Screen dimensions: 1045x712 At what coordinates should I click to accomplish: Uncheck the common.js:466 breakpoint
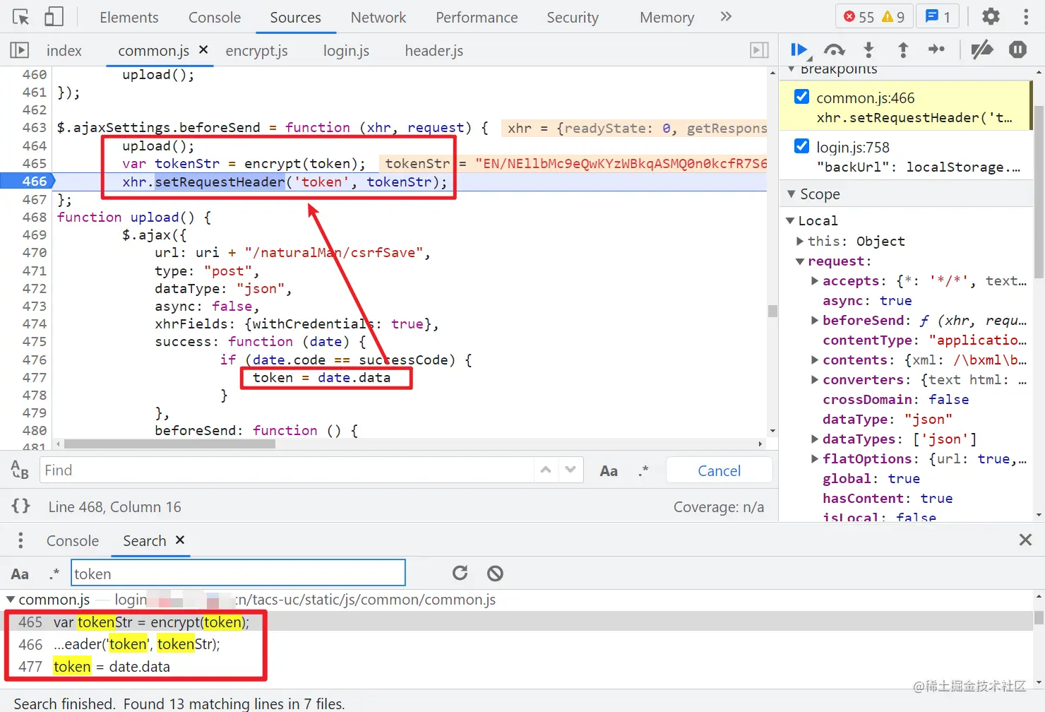(801, 97)
